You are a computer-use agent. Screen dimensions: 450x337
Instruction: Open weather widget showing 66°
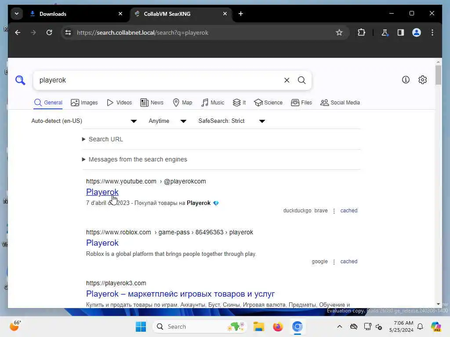(x=15, y=326)
